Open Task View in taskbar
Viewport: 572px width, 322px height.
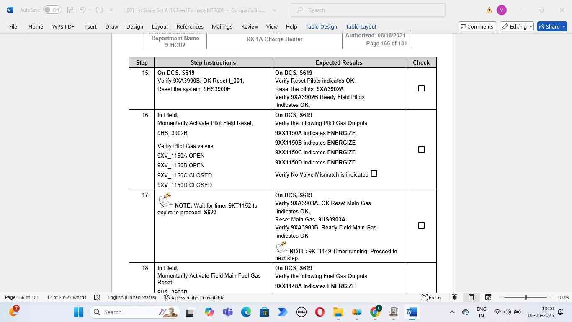(x=190, y=312)
